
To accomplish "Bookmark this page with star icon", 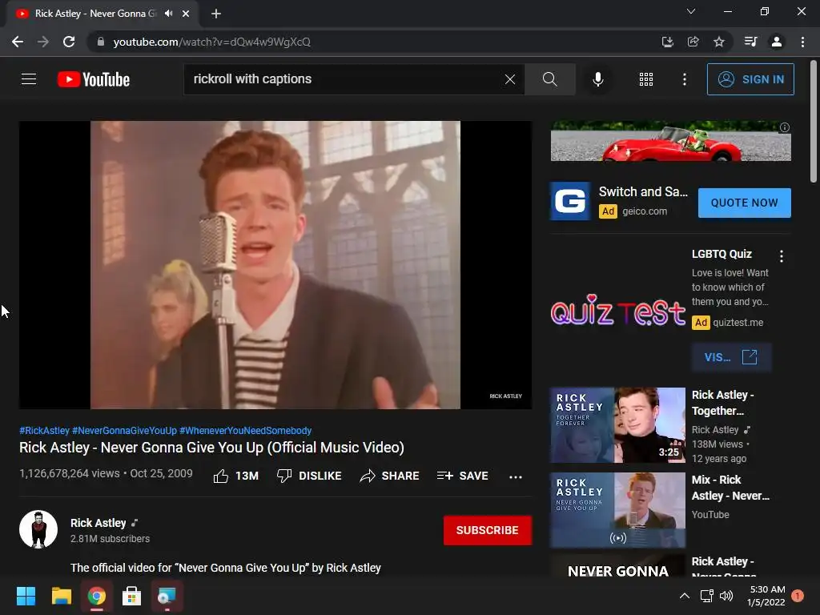I will 719,42.
